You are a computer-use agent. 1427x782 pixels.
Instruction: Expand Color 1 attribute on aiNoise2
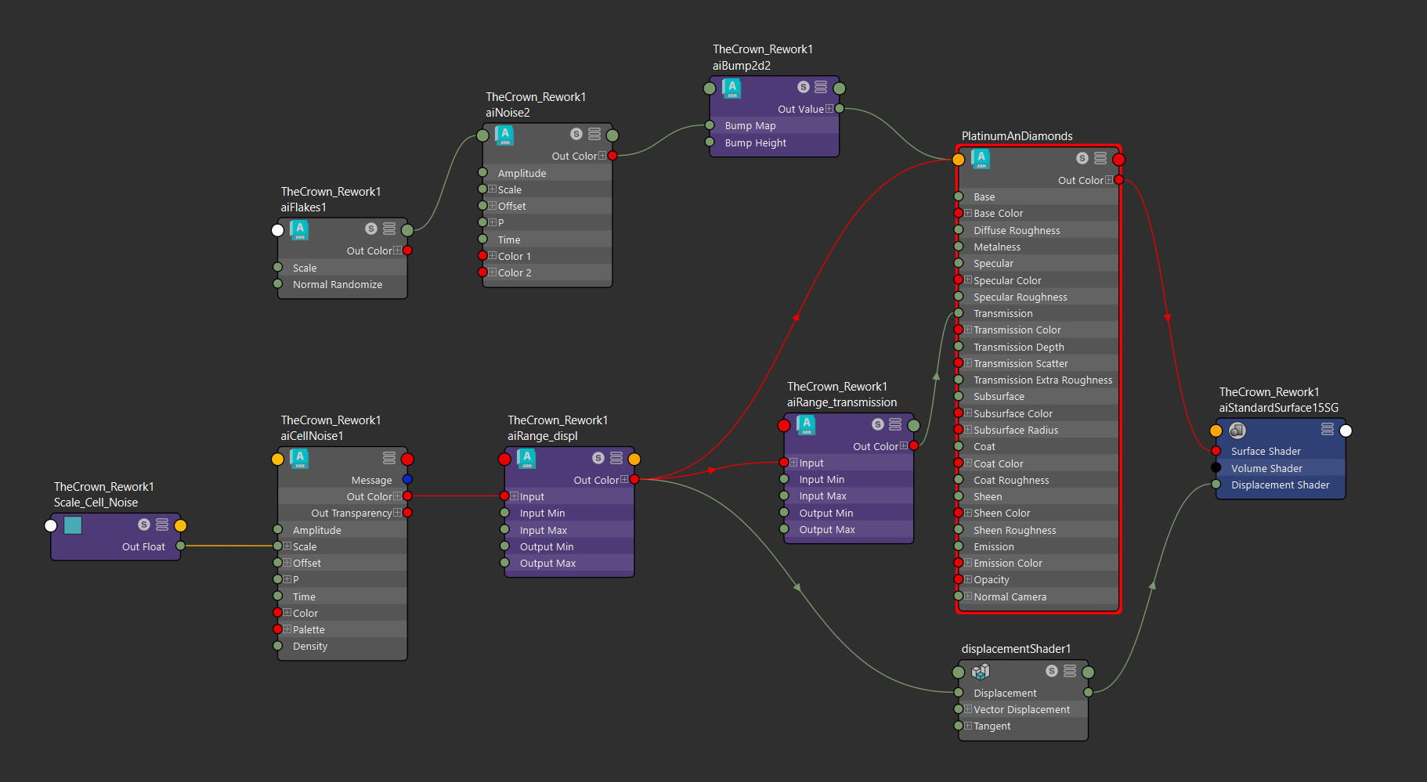tap(493, 256)
